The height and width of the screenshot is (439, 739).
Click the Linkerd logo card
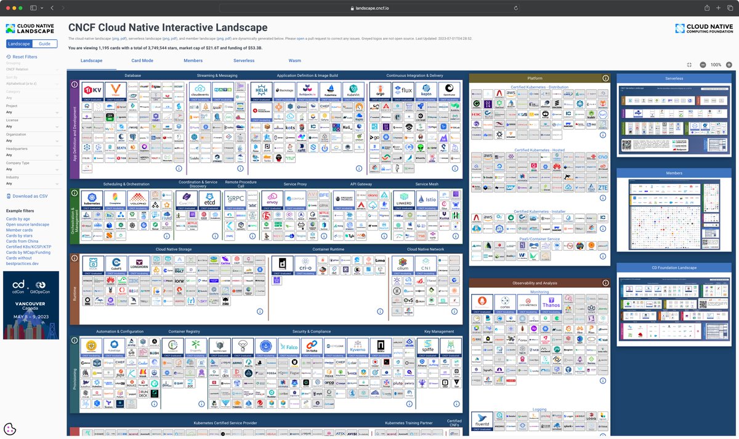pos(403,200)
